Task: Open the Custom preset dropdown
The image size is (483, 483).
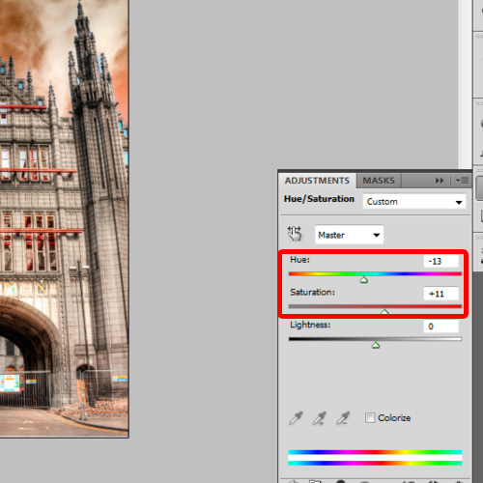Action: point(414,202)
